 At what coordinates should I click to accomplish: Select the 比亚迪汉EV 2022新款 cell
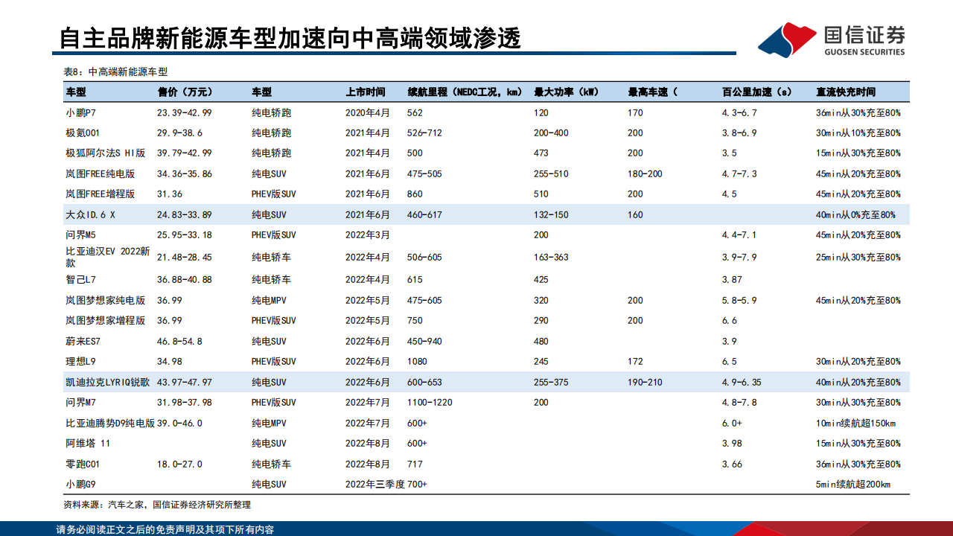[x=108, y=258]
